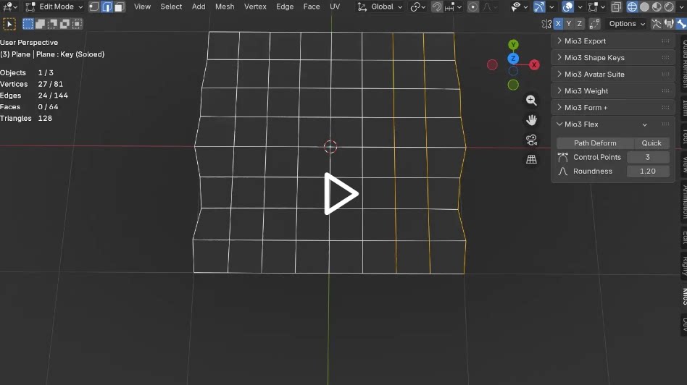This screenshot has width=687, height=385.
Task: Open the Face menu
Action: [x=312, y=7]
